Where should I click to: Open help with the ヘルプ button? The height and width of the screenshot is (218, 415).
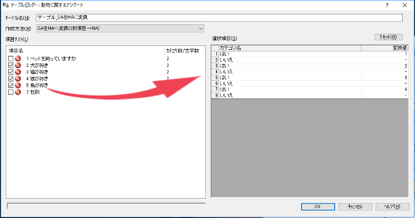(x=392, y=206)
